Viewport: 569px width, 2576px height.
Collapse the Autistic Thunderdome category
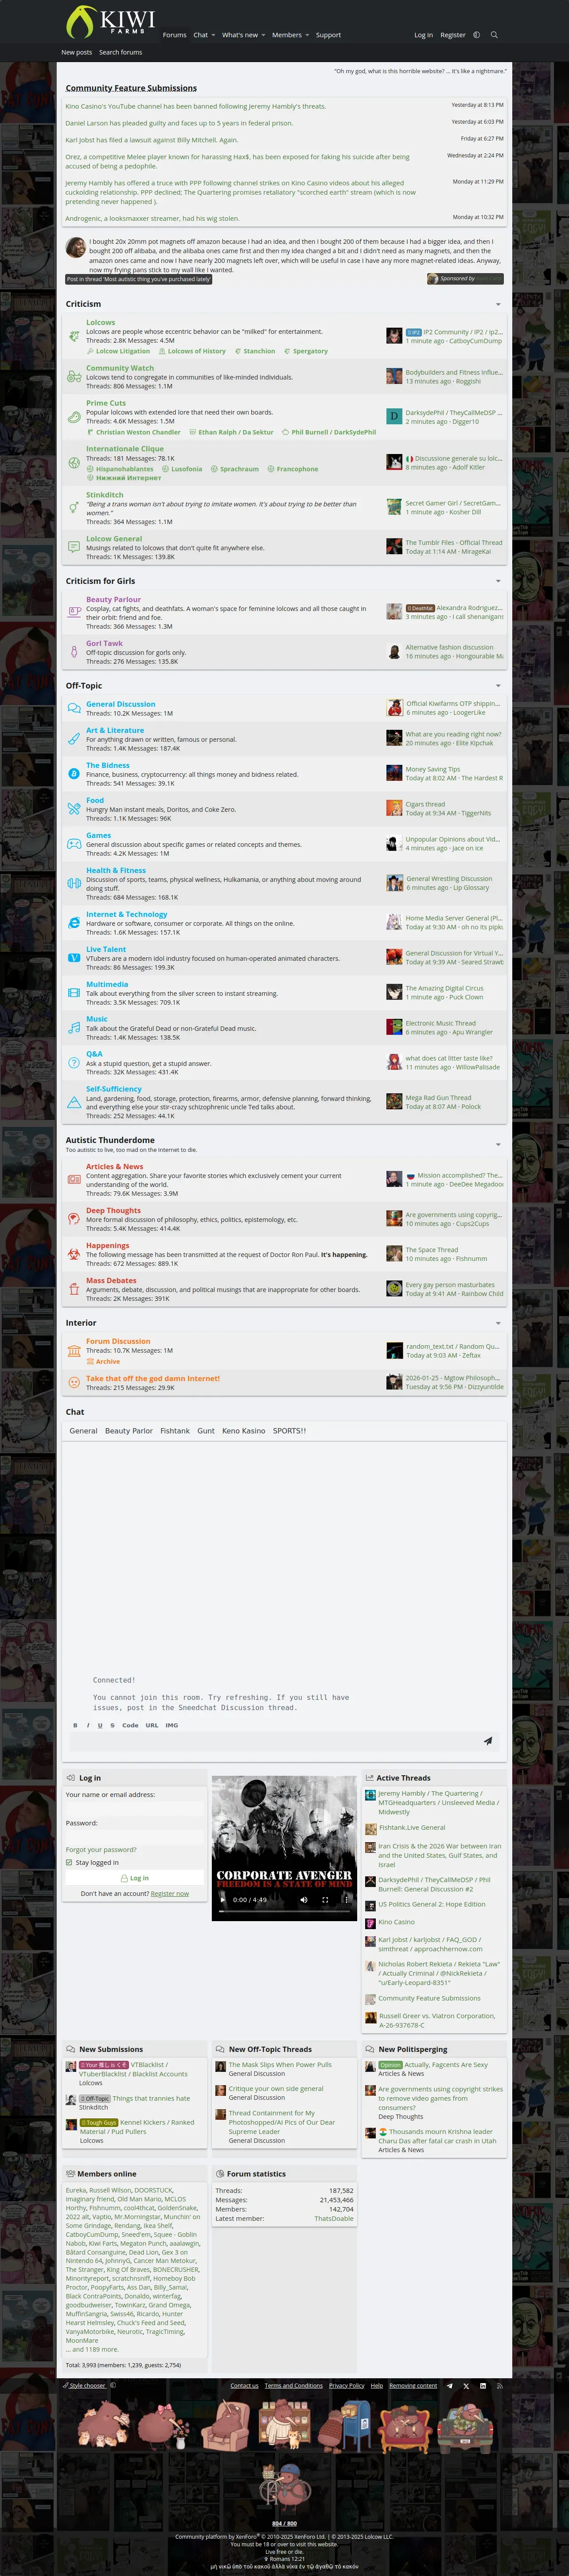(x=498, y=1144)
